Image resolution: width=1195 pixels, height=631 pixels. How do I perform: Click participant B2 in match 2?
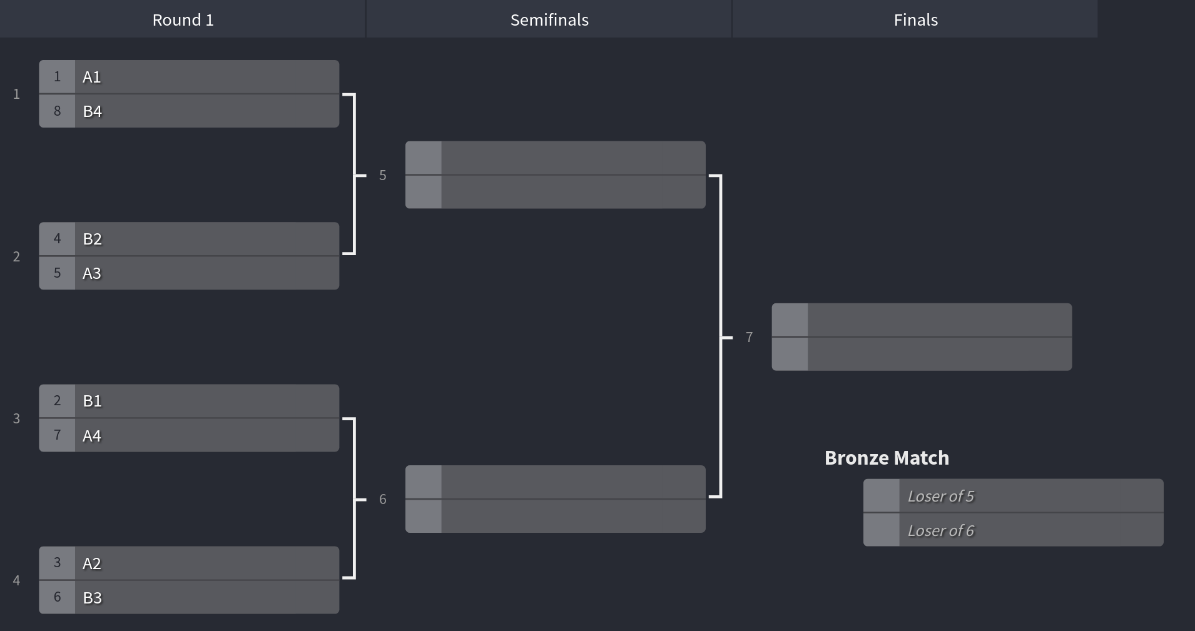click(189, 239)
